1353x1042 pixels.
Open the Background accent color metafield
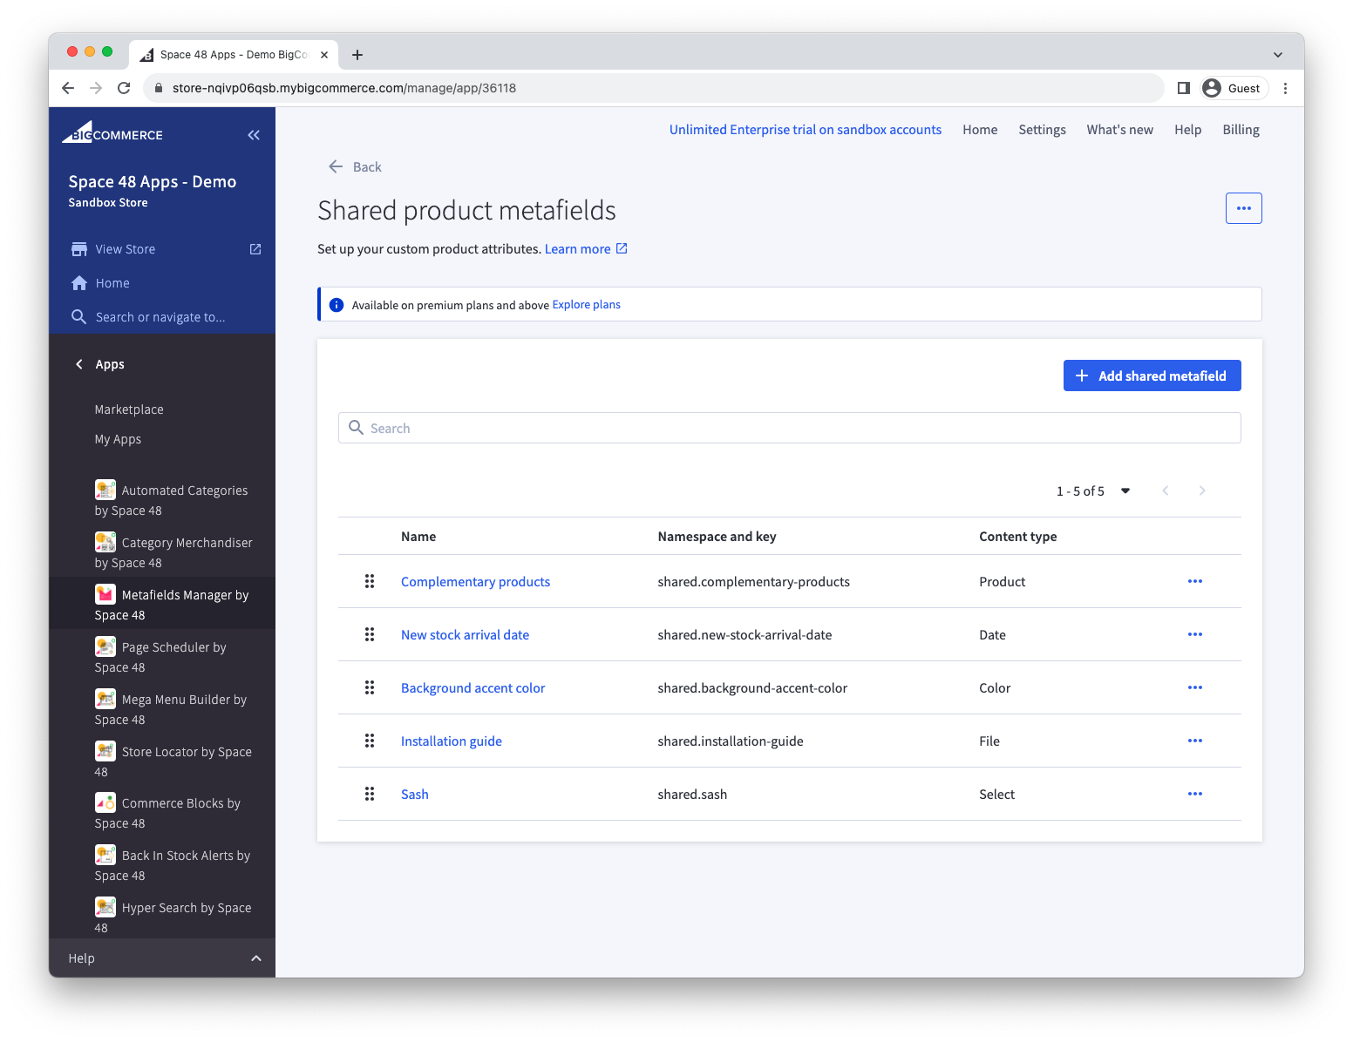click(473, 687)
